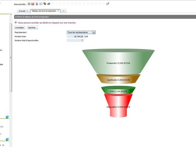Select the Tableau de bord prospection tab
196x147 pixels.
point(44,11)
